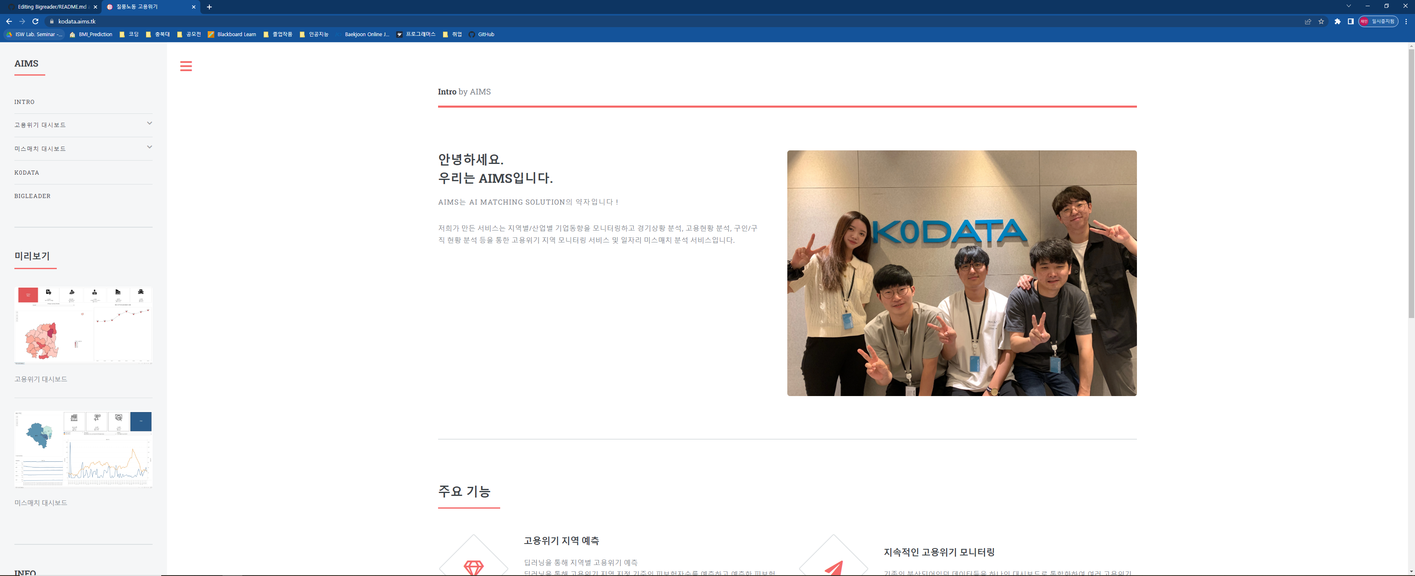
Task: Open a new tab with plus icon
Action: pyautogui.click(x=209, y=7)
